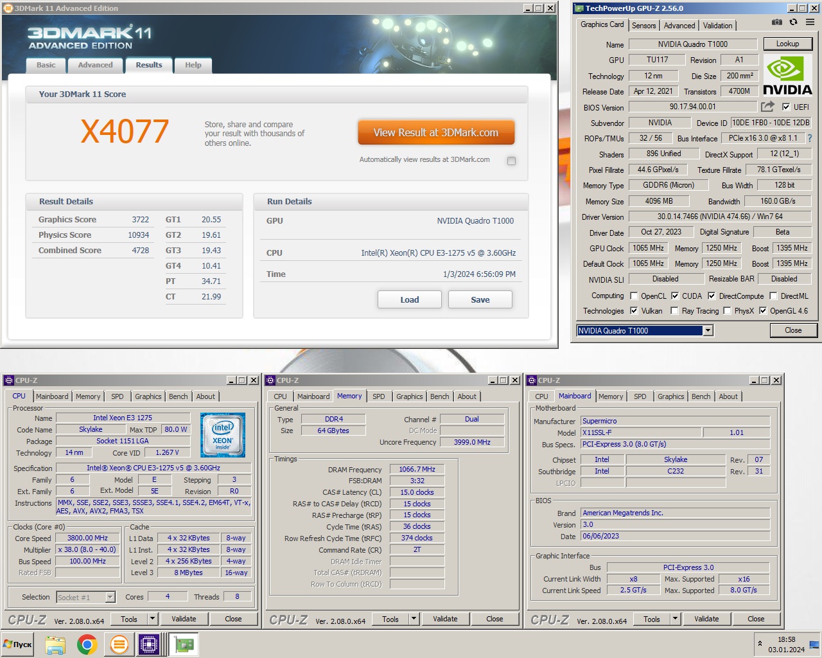Click Close in CPU-Z Mainboard window
Viewport: 822px width, 658px height.
[x=756, y=619]
